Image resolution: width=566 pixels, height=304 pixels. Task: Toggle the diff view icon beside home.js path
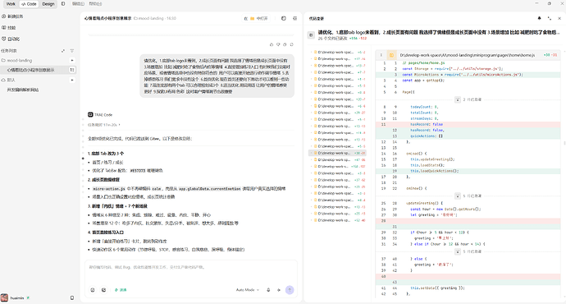(x=391, y=55)
